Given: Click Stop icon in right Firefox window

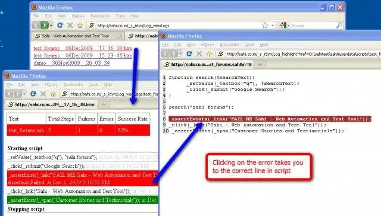Looking at the screenshot, I should (199, 54).
